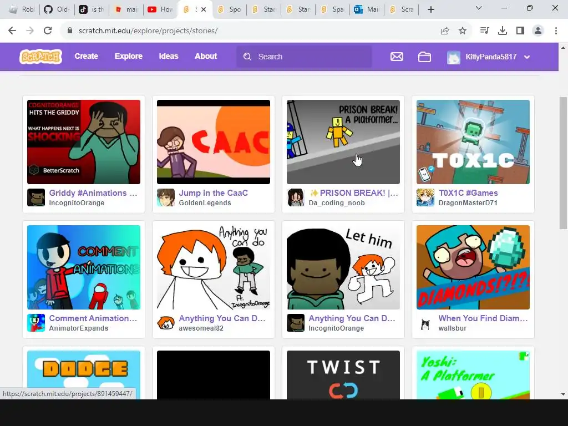This screenshot has width=568, height=426.
Task: Switch to the TikTok tab
Action: tap(92, 9)
